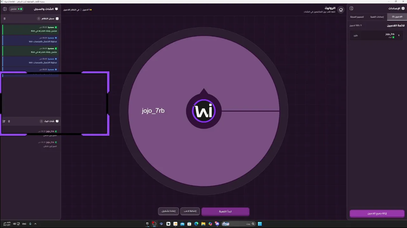Click the الروليت page title
Screen dimensions: 407x228
click(x=330, y=8)
